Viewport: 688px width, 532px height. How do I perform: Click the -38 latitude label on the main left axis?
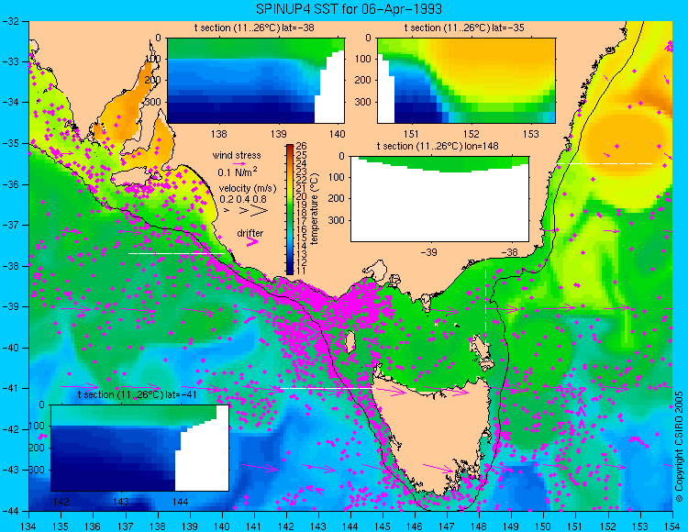click(x=11, y=266)
